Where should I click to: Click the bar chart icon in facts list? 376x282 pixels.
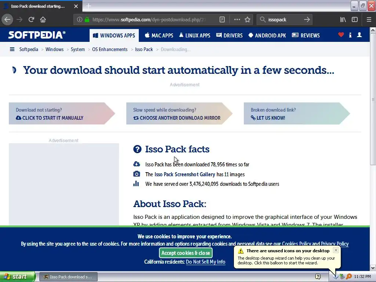click(136, 184)
